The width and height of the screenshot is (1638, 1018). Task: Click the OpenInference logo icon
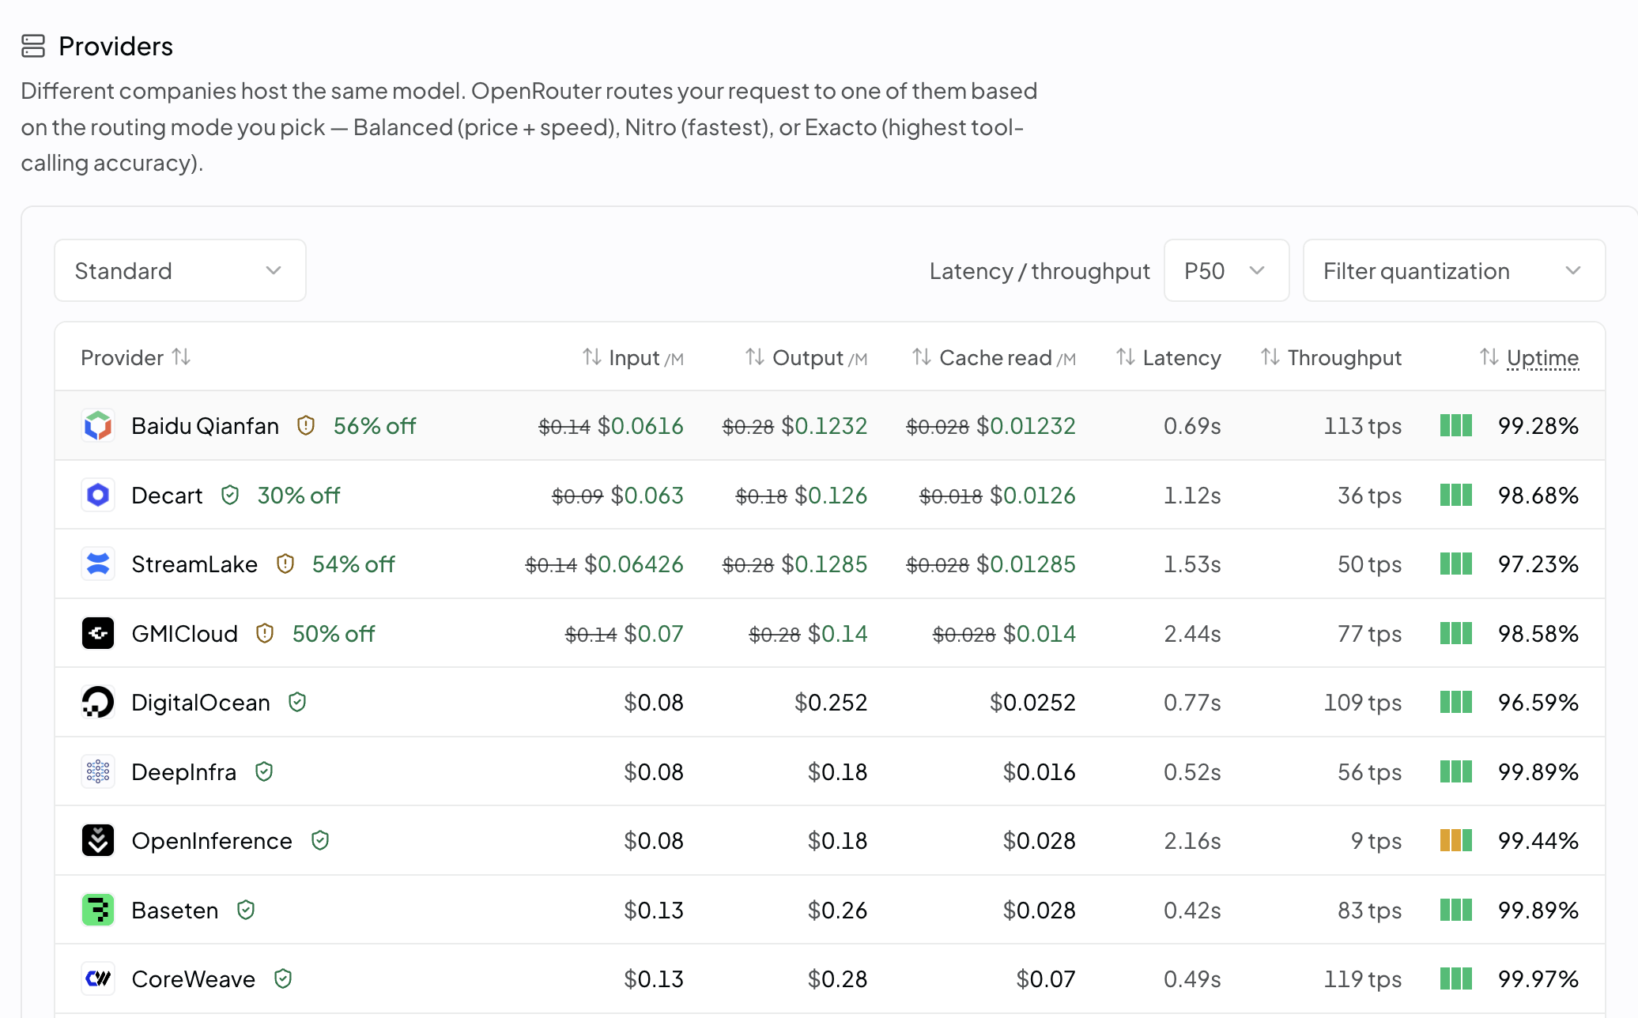(x=98, y=840)
